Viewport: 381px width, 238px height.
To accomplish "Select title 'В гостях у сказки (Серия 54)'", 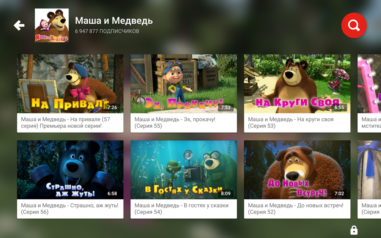I will 182,209.
